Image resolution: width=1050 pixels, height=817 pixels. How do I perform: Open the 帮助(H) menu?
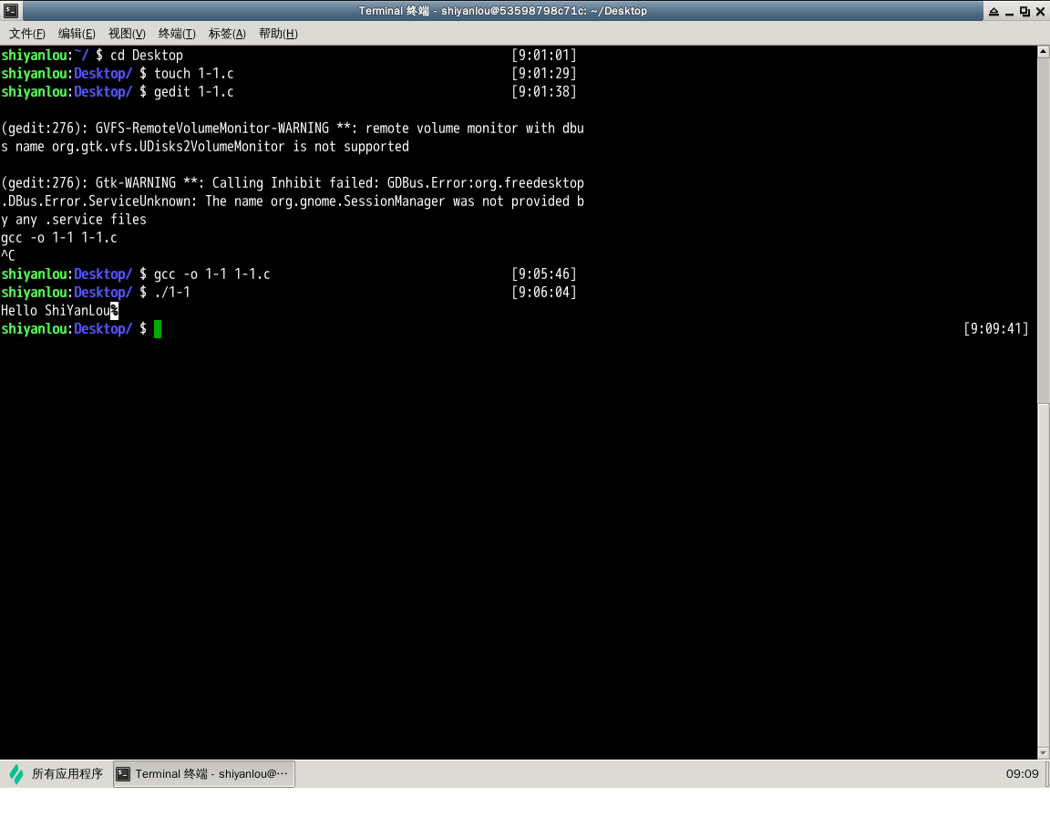pyautogui.click(x=278, y=34)
